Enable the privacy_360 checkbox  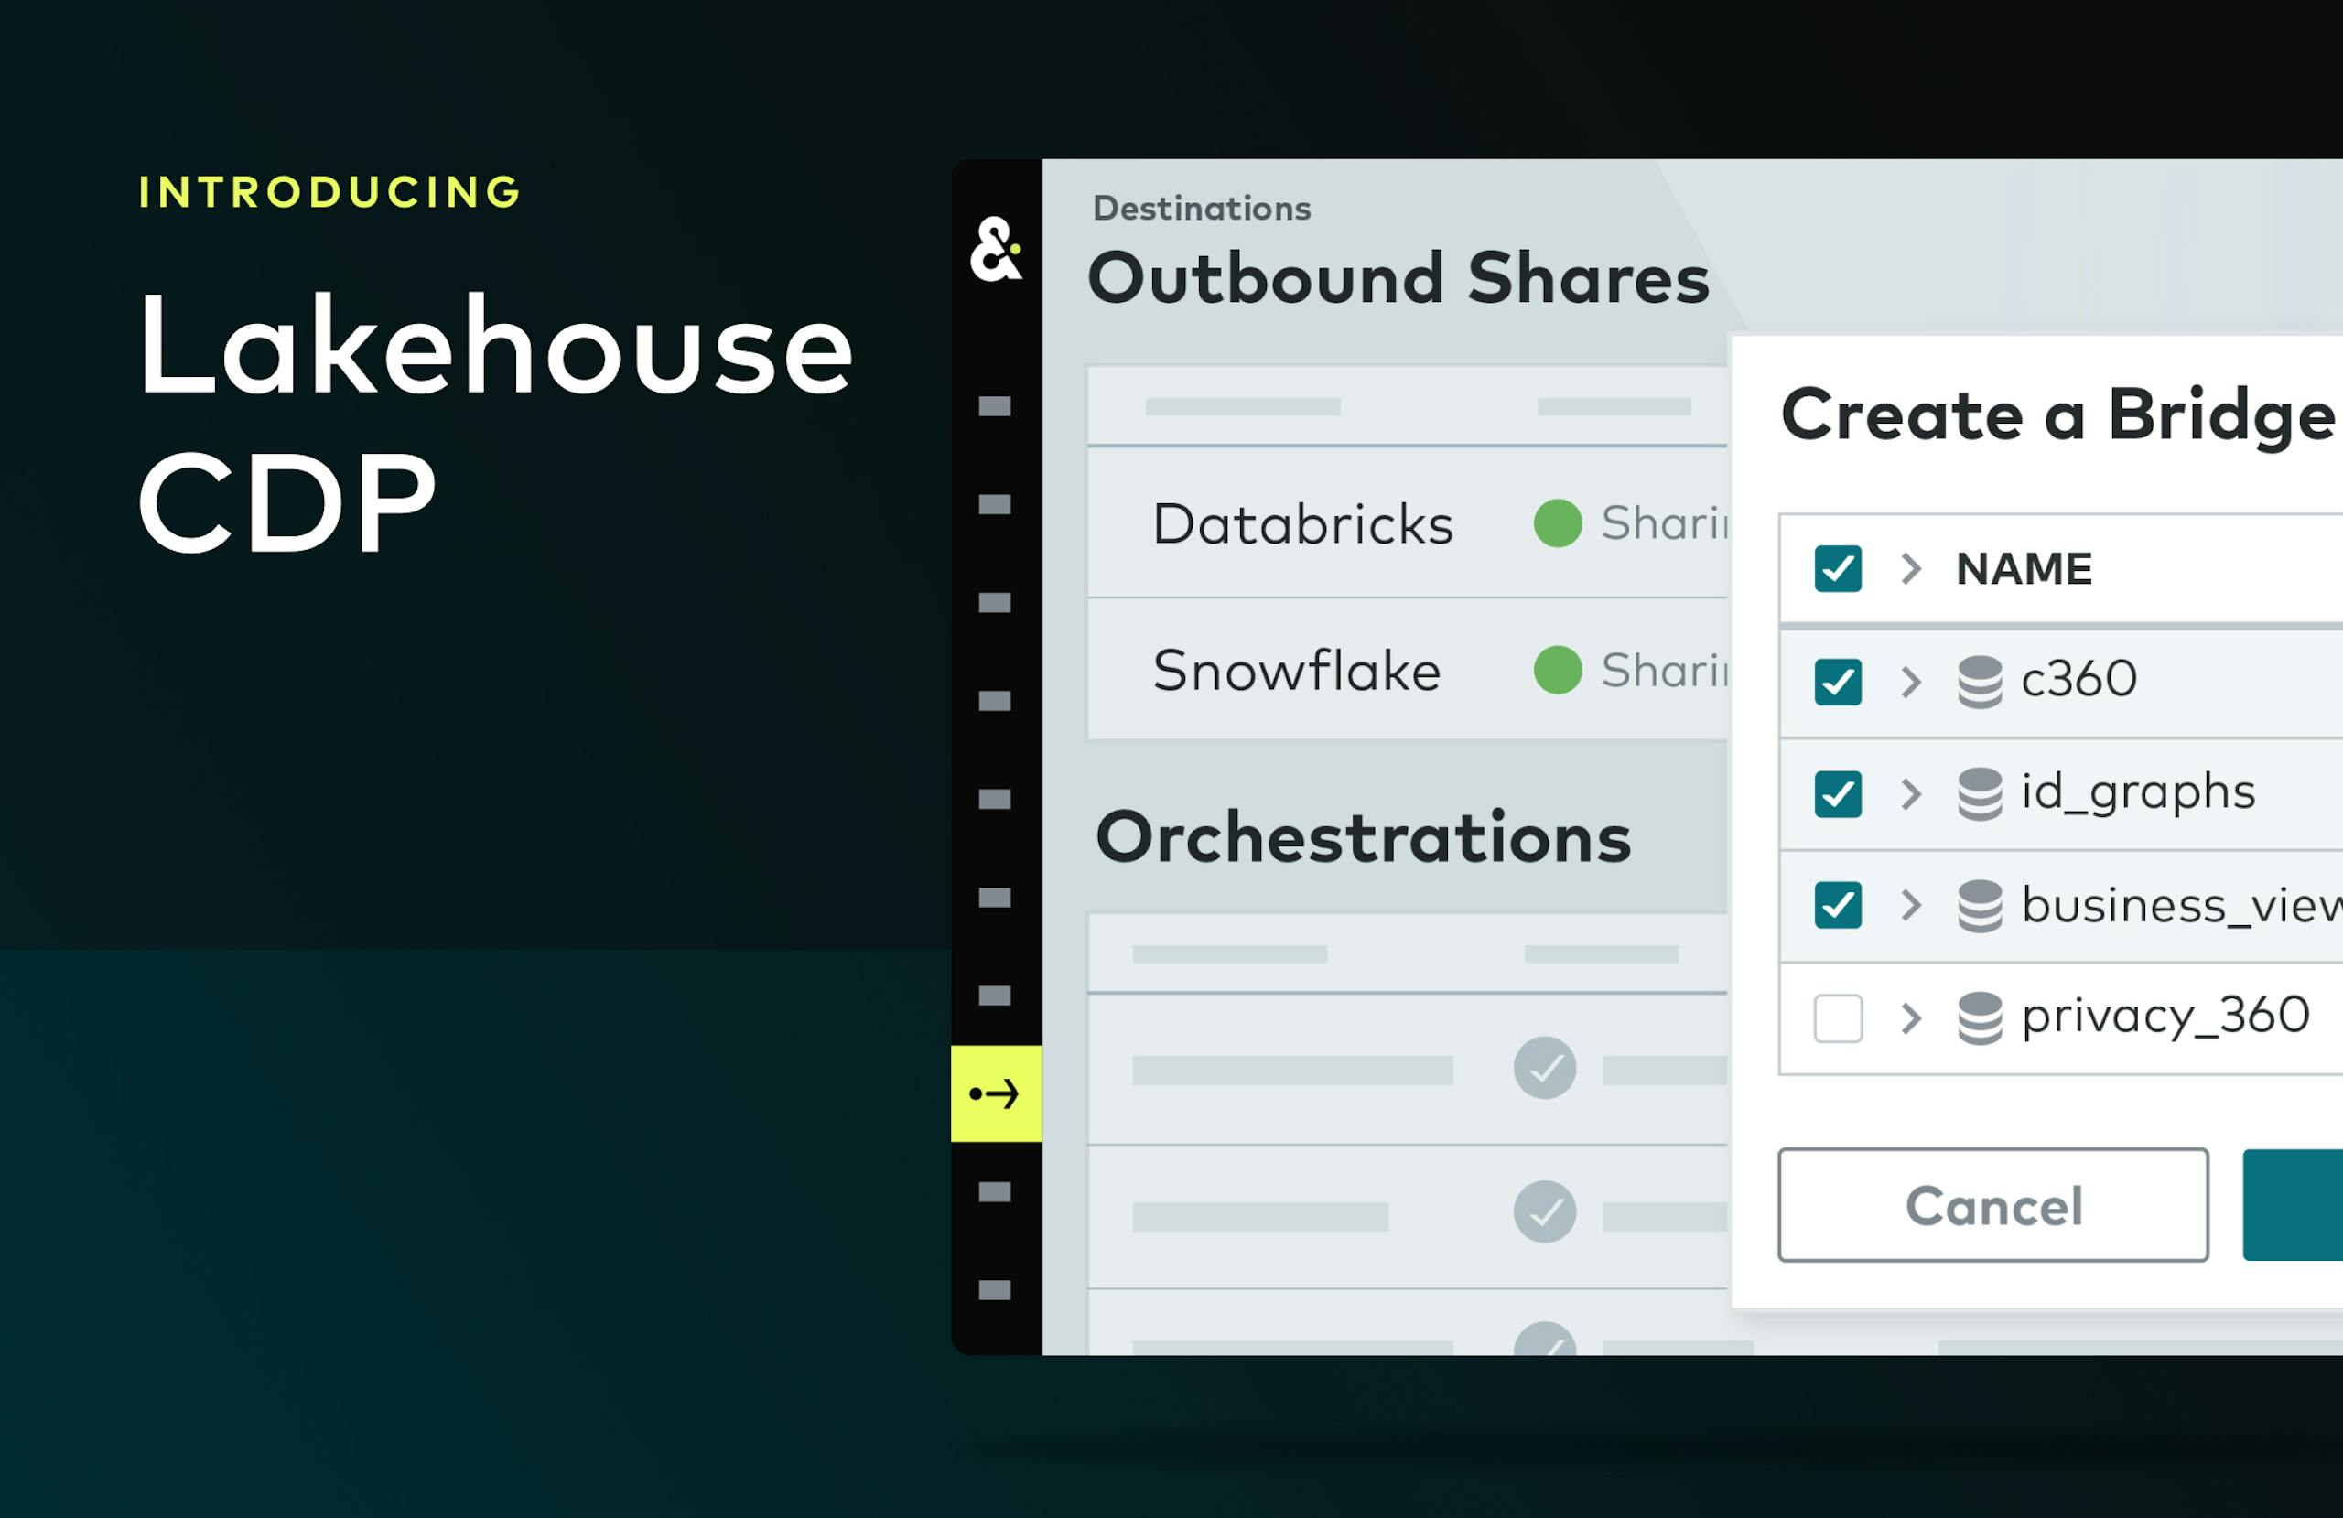(1837, 1017)
